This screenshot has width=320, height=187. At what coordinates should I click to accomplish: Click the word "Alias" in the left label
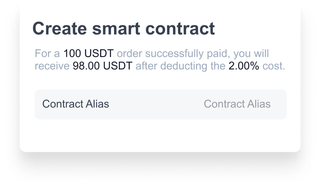[98, 104]
